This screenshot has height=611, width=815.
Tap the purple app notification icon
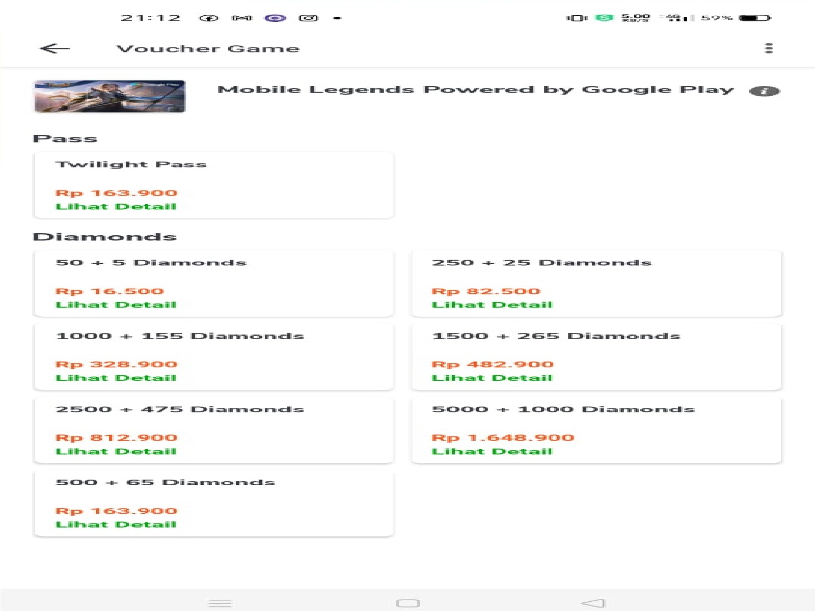pos(275,17)
